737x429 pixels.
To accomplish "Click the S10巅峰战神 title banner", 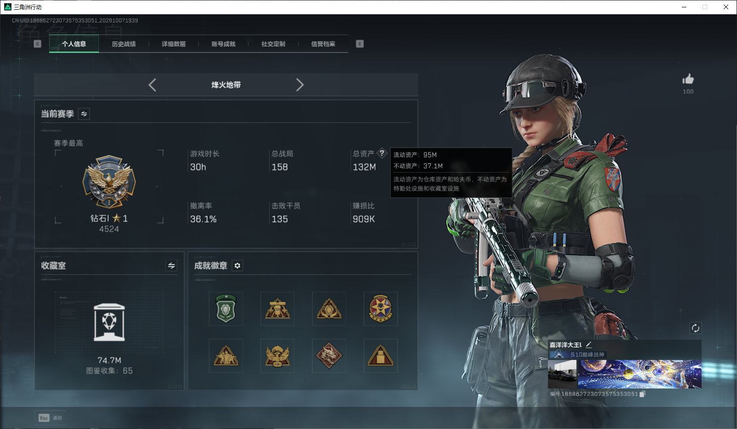I will (578, 354).
